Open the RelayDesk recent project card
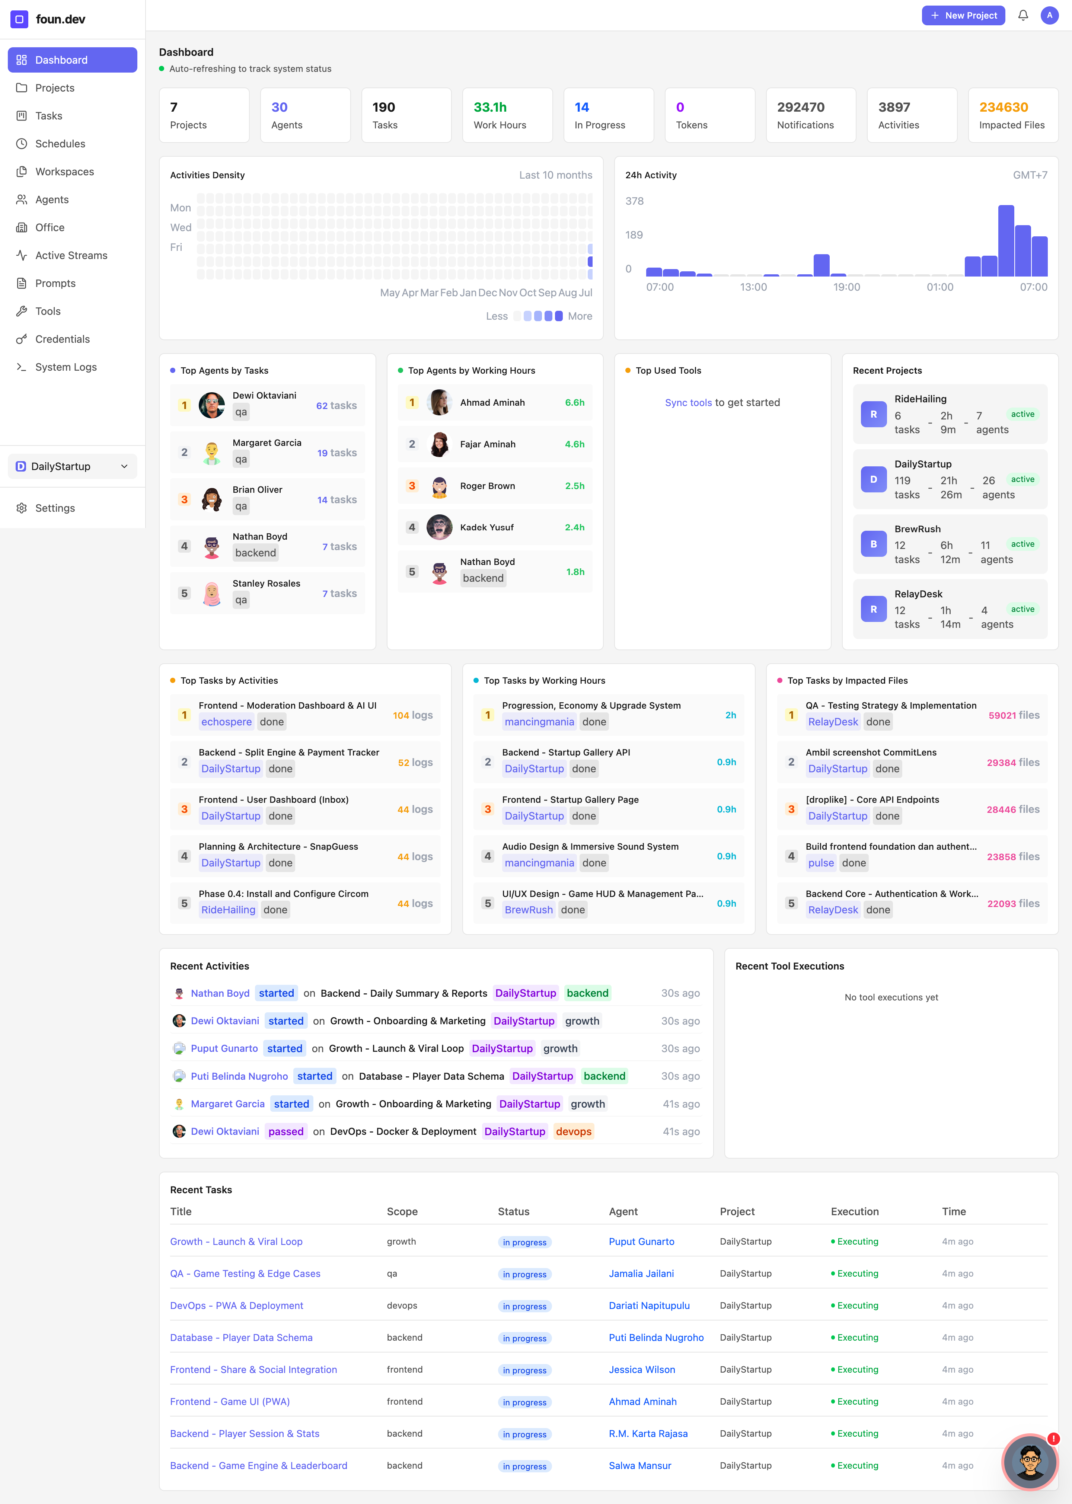Image resolution: width=1072 pixels, height=1504 pixels. [x=950, y=609]
